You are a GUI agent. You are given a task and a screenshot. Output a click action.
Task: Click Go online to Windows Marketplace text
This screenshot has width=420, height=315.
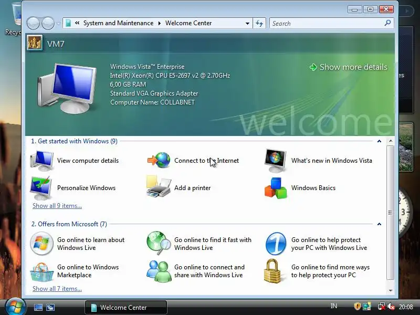pos(88,271)
